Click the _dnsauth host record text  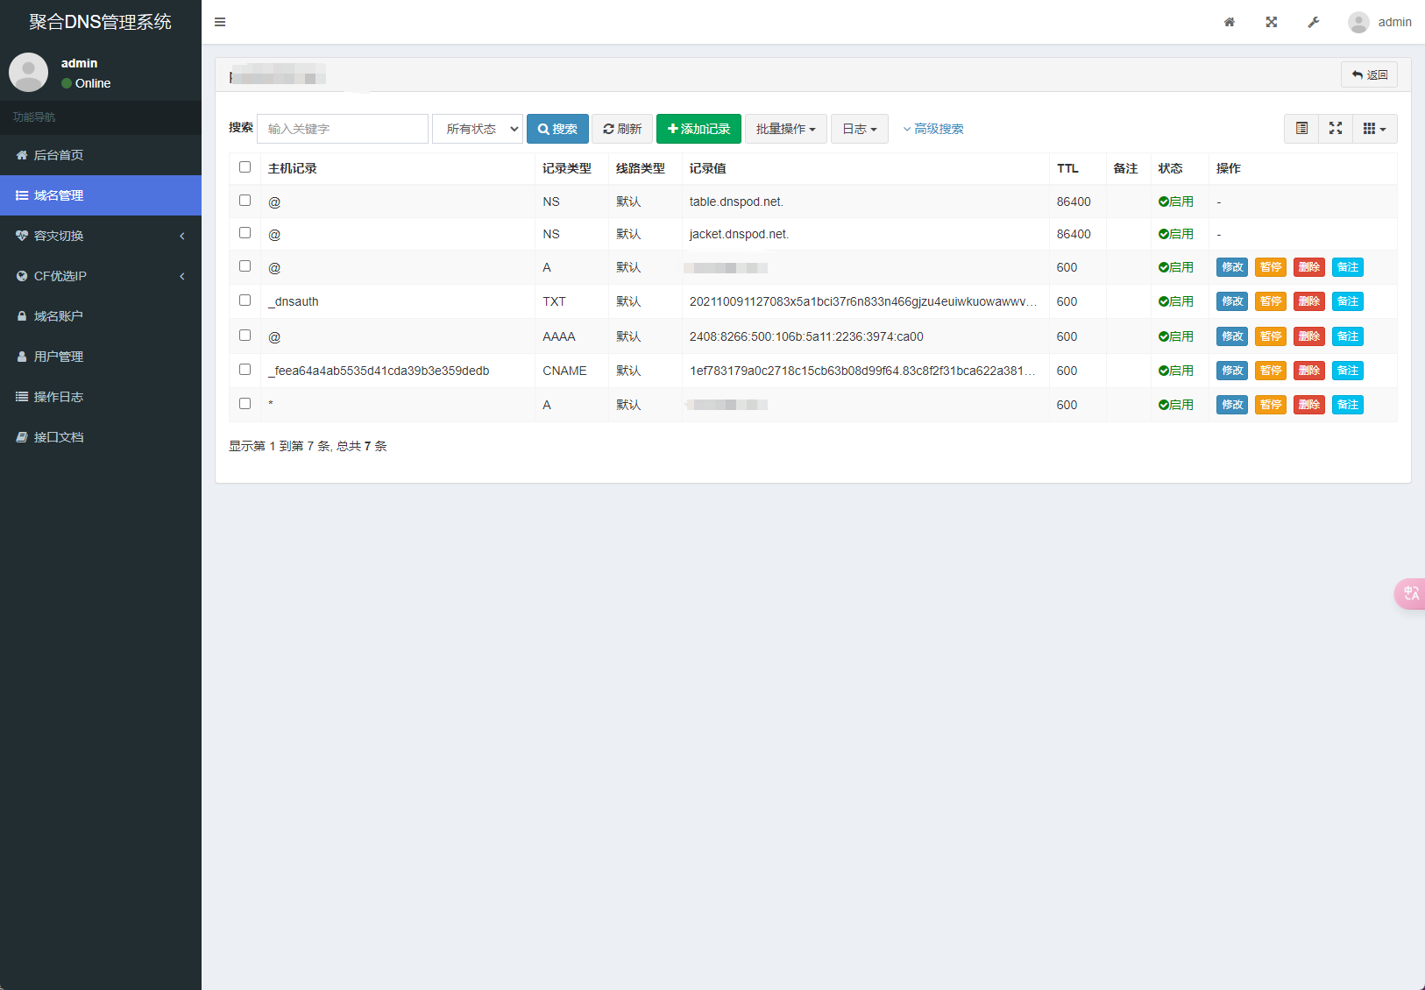[294, 301]
